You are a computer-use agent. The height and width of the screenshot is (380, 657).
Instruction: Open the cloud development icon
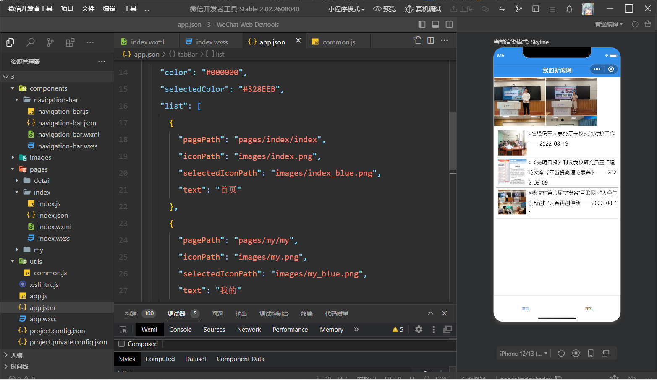coord(485,9)
